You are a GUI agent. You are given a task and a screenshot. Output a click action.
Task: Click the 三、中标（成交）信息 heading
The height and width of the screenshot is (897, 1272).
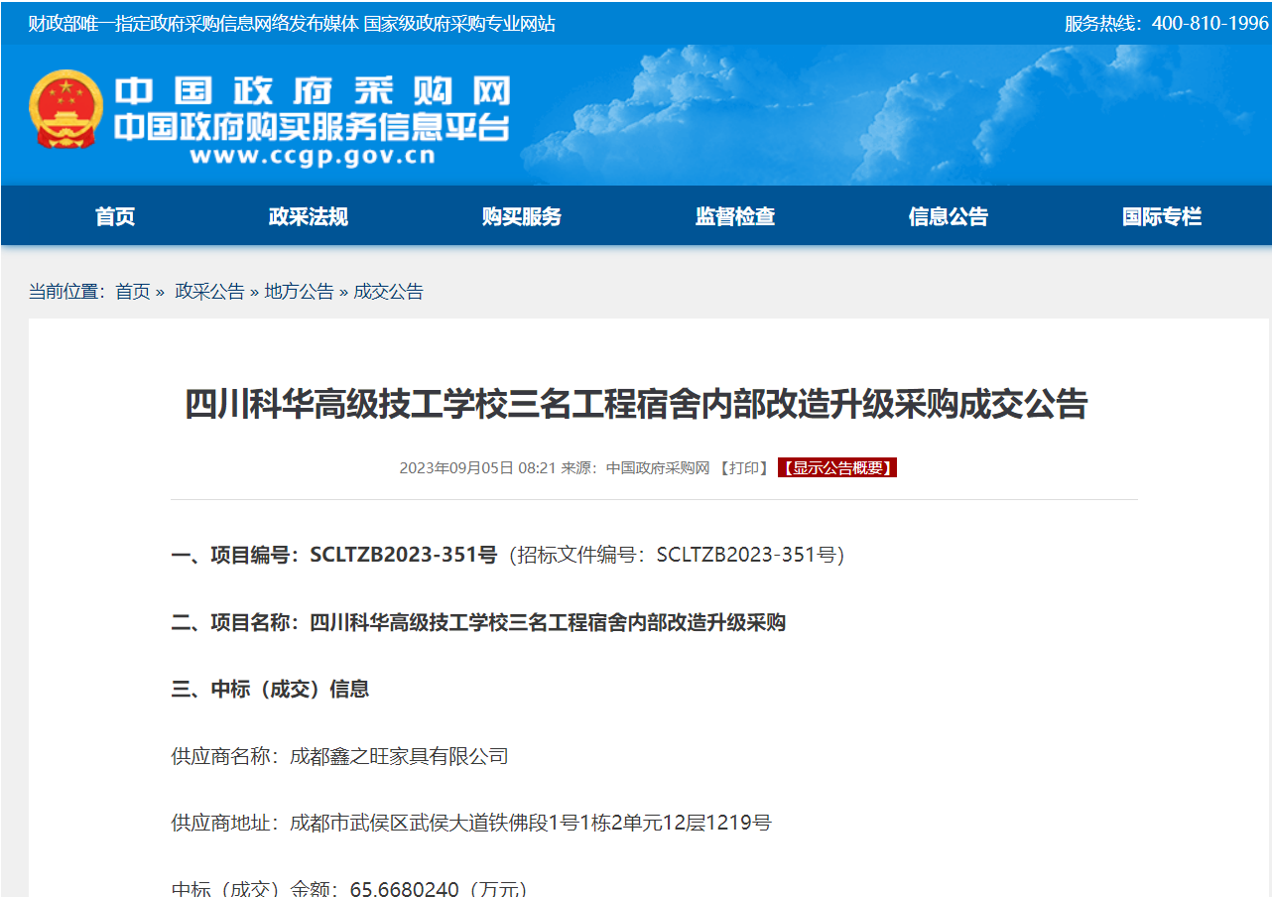(x=270, y=690)
